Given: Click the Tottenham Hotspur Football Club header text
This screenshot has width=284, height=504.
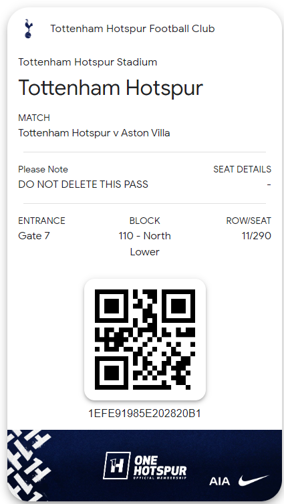Looking at the screenshot, I should pyautogui.click(x=132, y=29).
